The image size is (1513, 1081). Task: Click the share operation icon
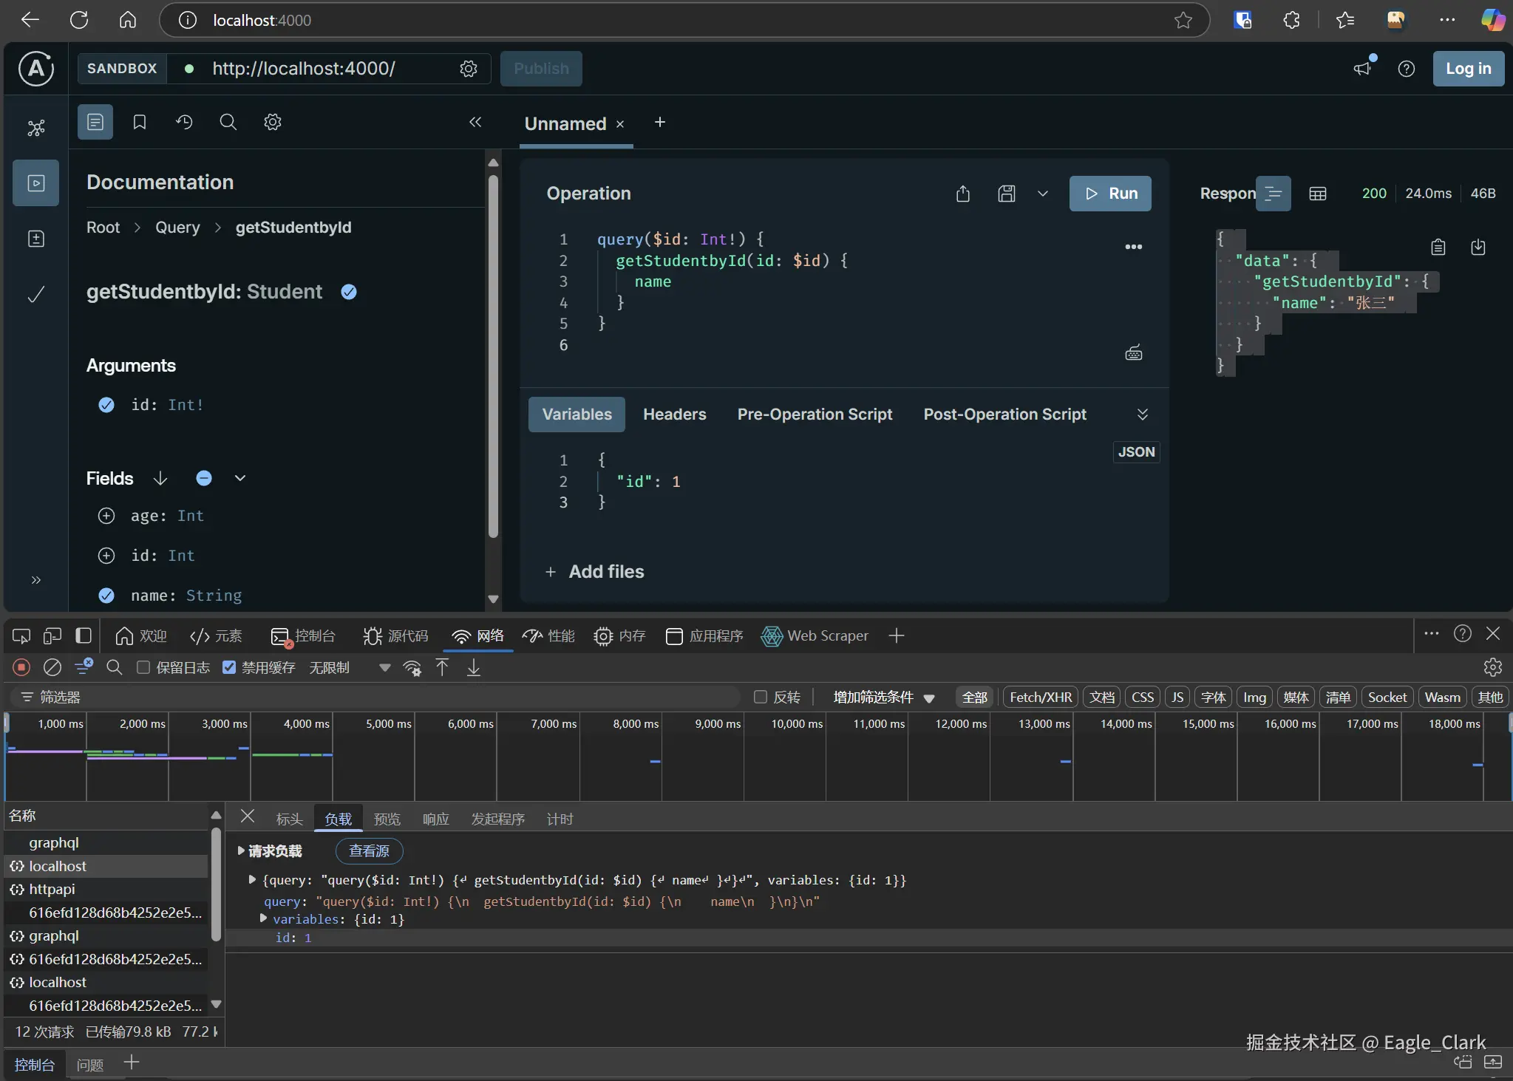click(962, 194)
